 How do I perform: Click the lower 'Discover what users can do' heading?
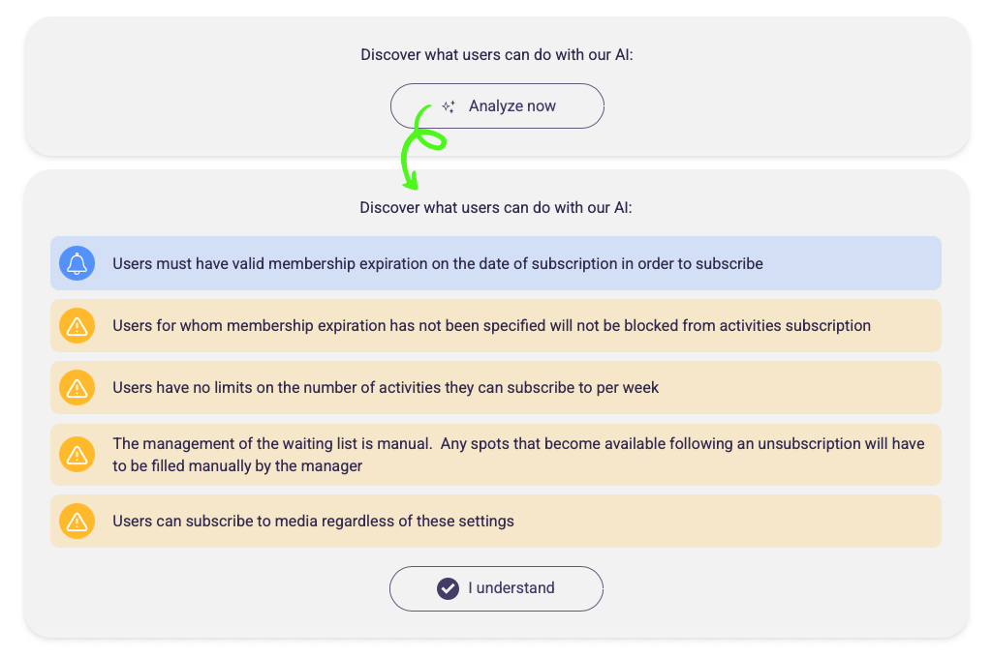(496, 207)
